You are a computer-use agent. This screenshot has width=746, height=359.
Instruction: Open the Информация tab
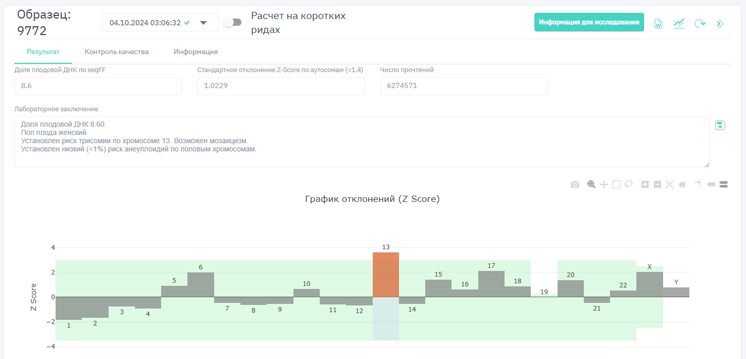[195, 52]
